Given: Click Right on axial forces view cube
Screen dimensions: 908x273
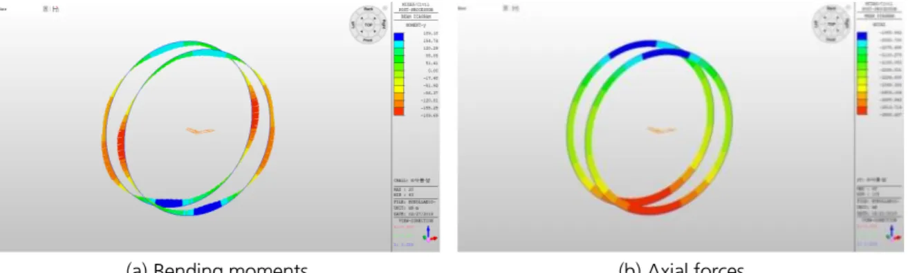Looking at the screenshot, I should [848, 23].
